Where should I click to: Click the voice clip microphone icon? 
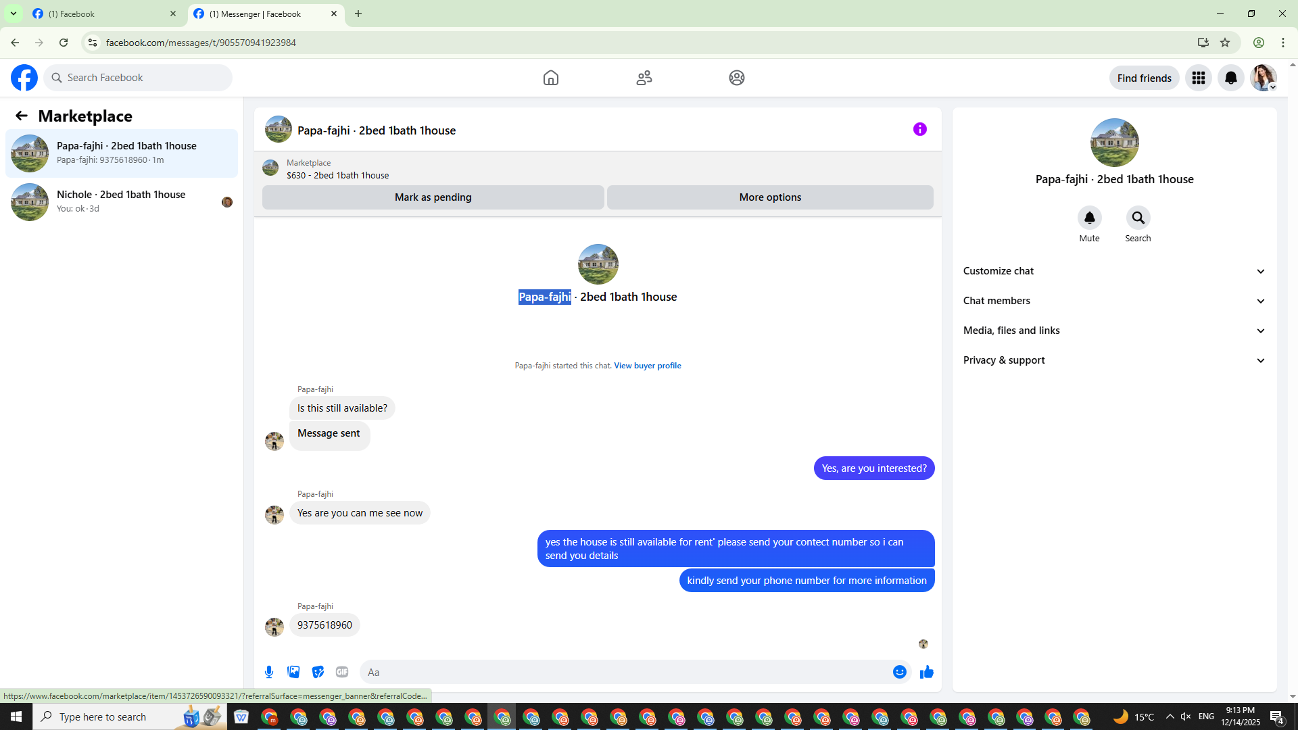click(269, 672)
